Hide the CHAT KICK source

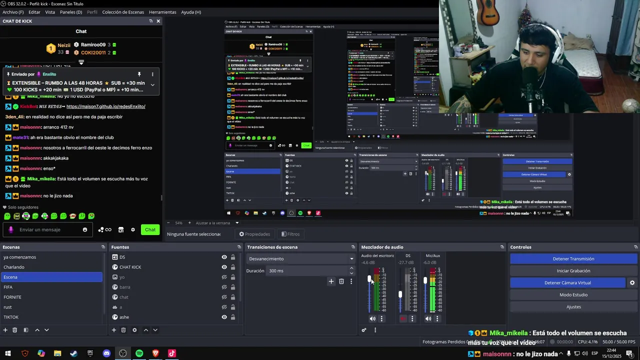click(x=224, y=267)
